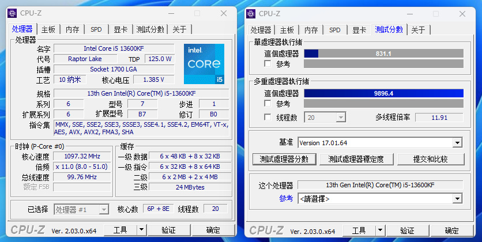Click the 一级 数据 value 6 x 48 KB + 8 x 32 KB

[190, 156]
